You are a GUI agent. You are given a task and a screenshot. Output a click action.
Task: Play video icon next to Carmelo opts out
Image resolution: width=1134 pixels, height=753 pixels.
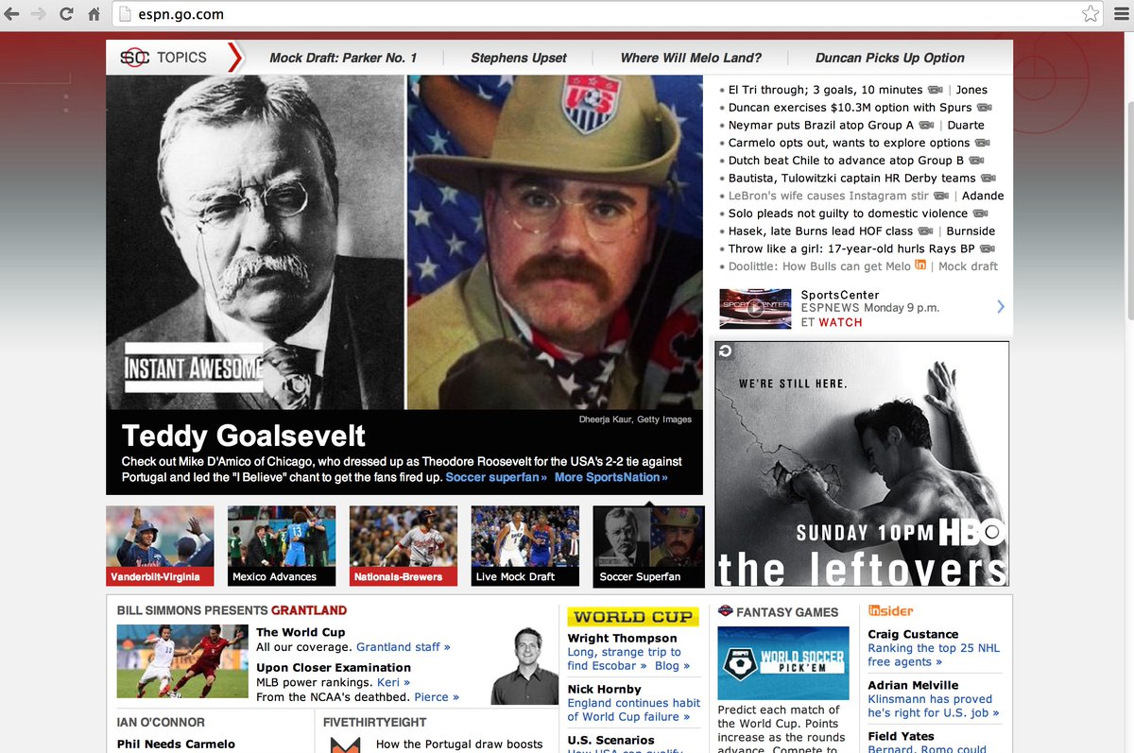tap(982, 143)
